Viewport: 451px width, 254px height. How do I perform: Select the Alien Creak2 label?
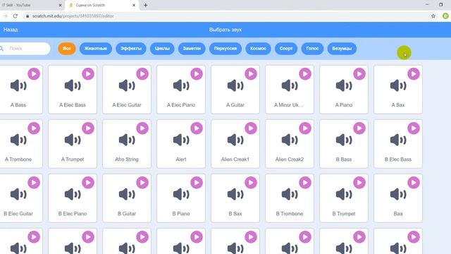(290, 159)
